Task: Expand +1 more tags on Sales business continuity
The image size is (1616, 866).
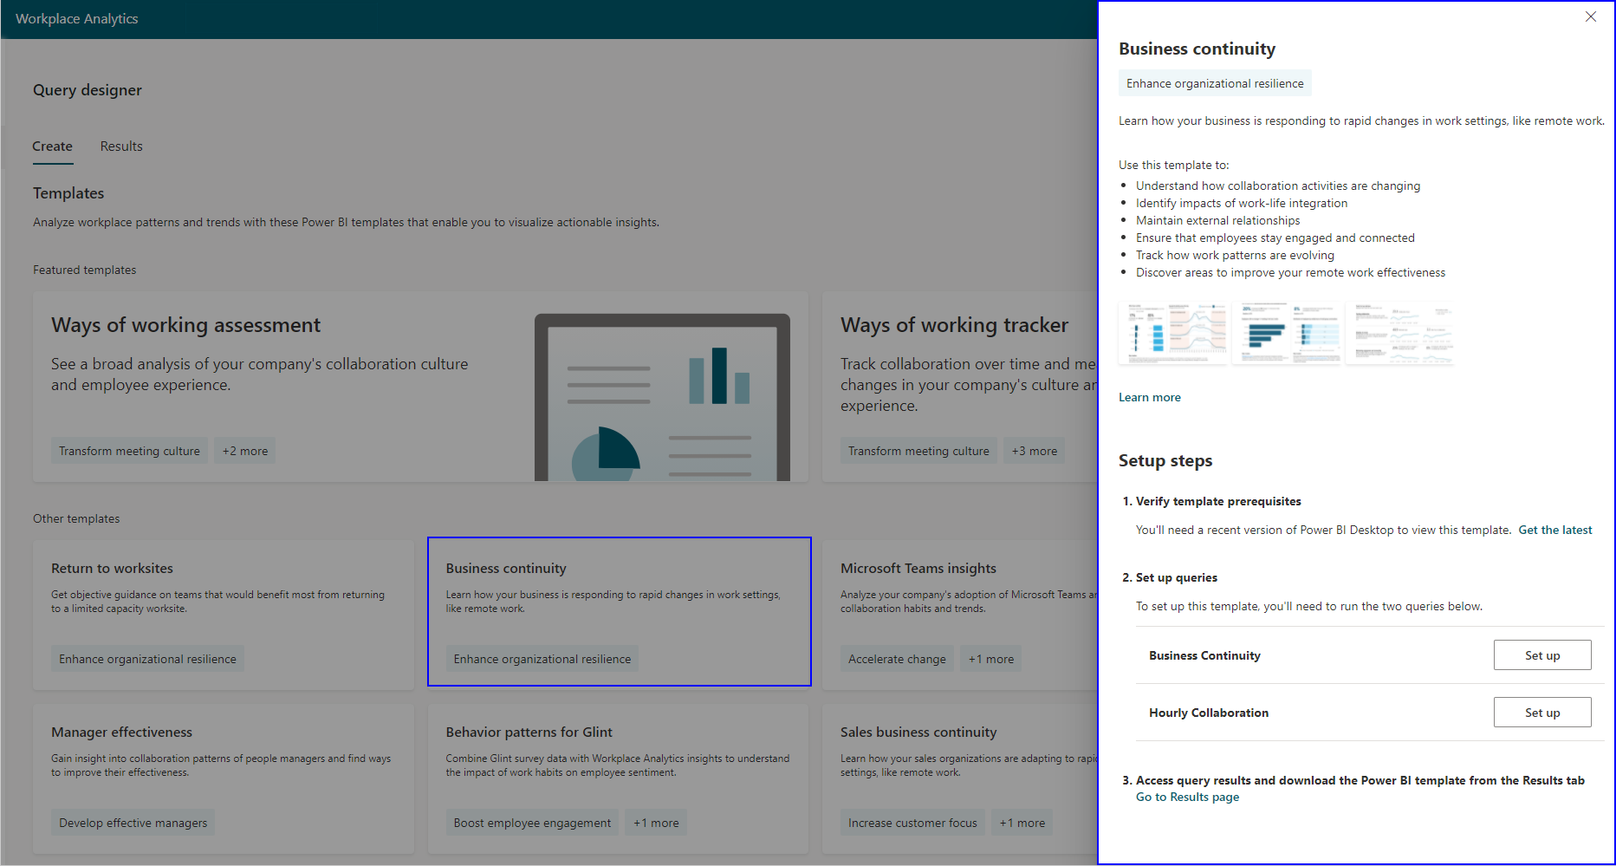Action: point(1022,823)
